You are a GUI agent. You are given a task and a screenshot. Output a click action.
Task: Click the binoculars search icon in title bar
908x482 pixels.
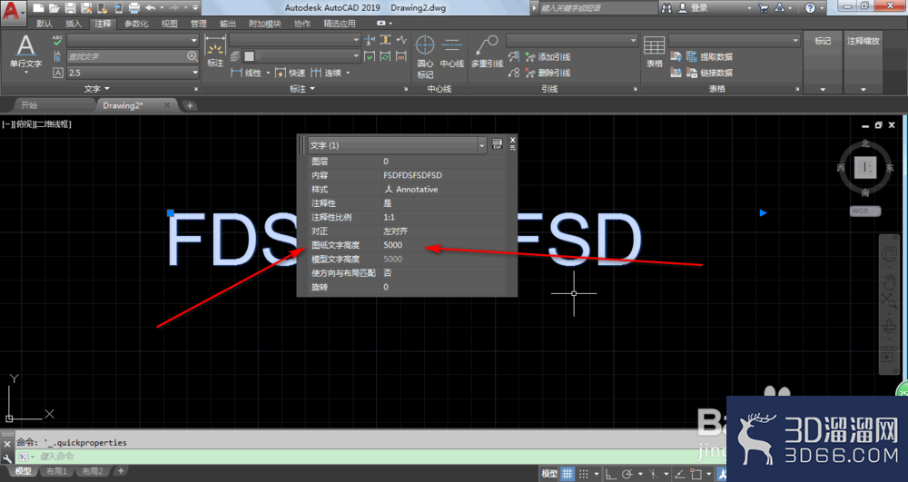666,8
